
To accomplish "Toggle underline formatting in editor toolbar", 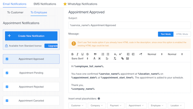I will [82, 54].
